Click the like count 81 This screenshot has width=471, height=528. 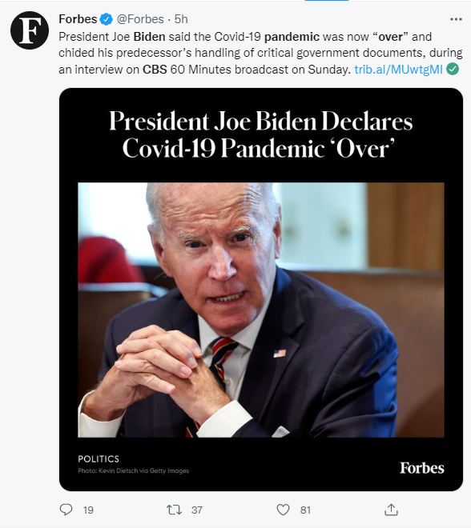pos(305,510)
